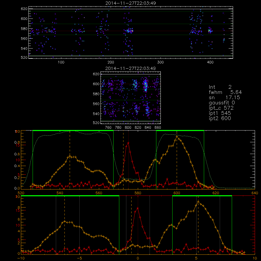Click x-axis label 520 on profile plot
This screenshot has height=261, width=261.
(21, 193)
